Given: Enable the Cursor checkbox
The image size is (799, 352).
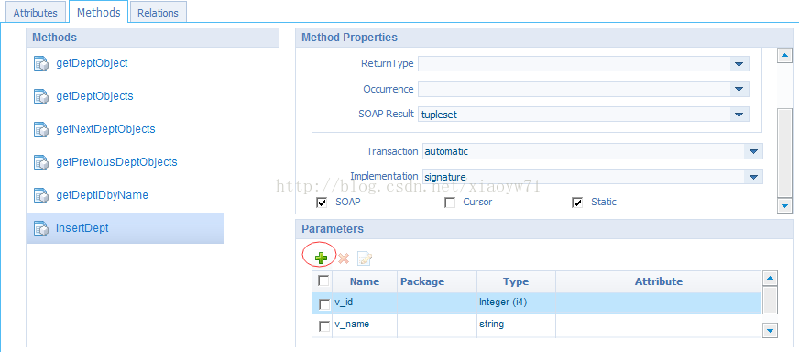Looking at the screenshot, I should (450, 203).
